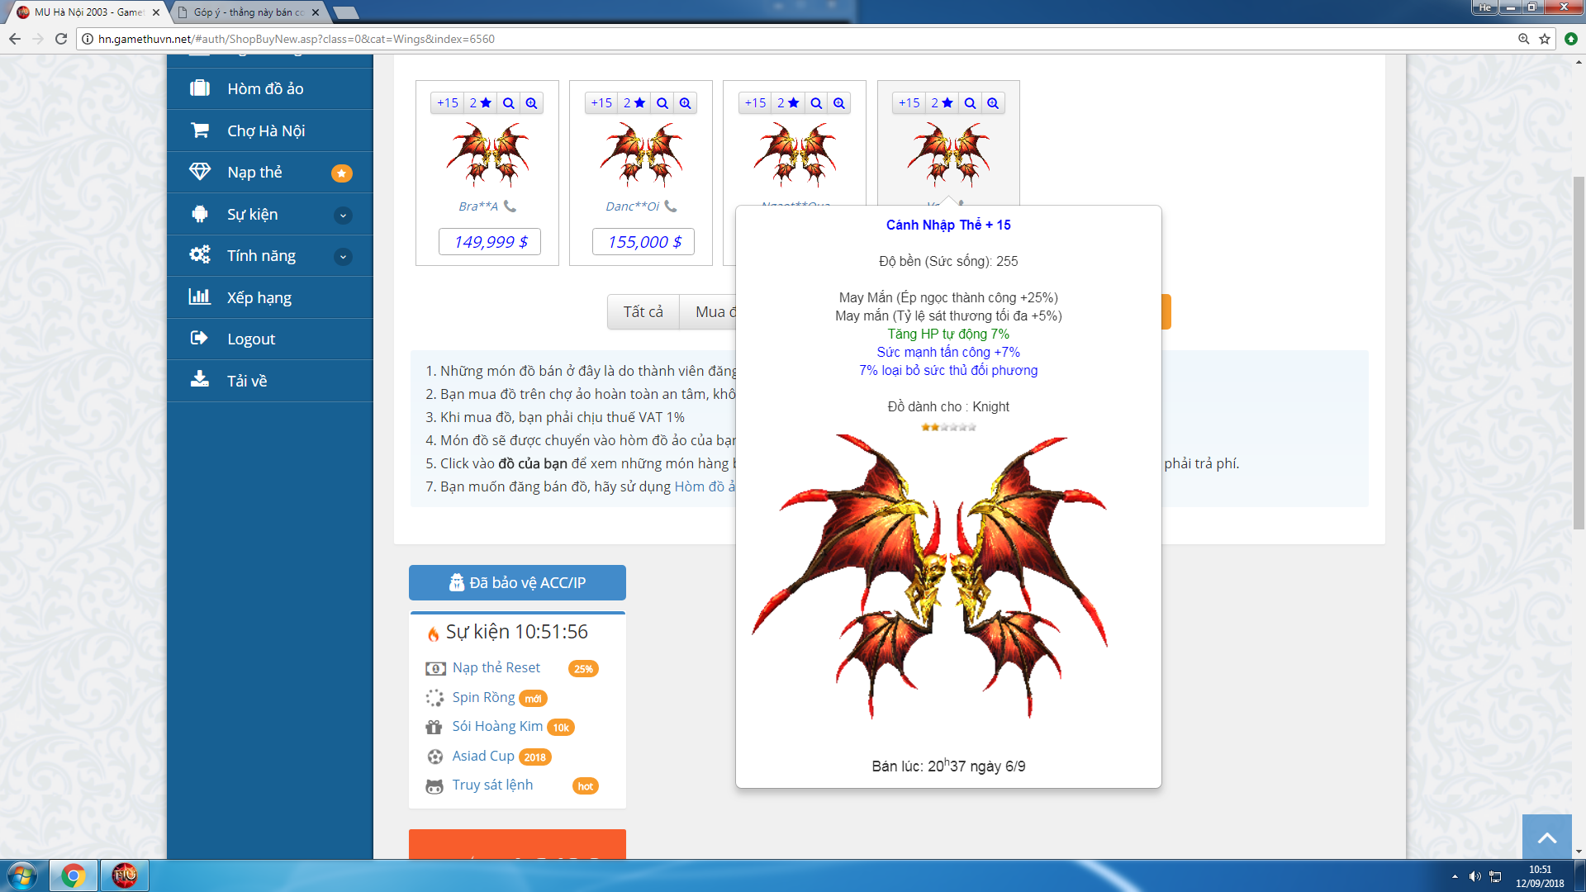This screenshot has height=892, width=1586.
Task: Click the download icon beside Tải về
Action: coord(199,379)
